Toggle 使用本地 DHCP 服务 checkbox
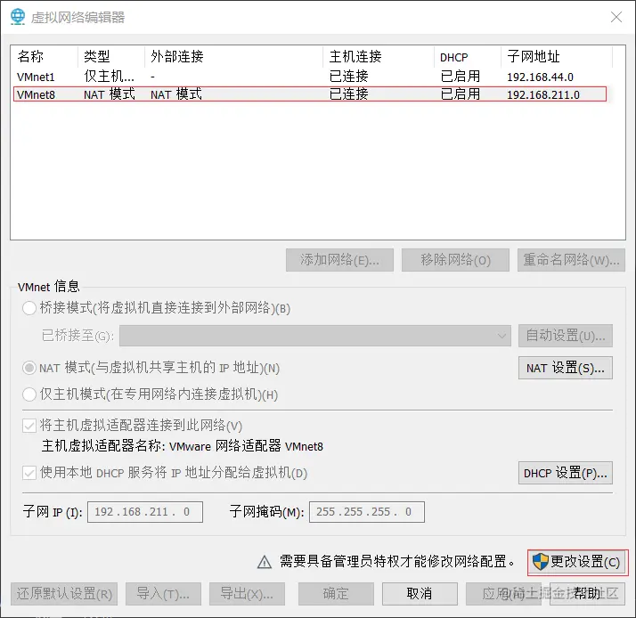 [x=29, y=473]
